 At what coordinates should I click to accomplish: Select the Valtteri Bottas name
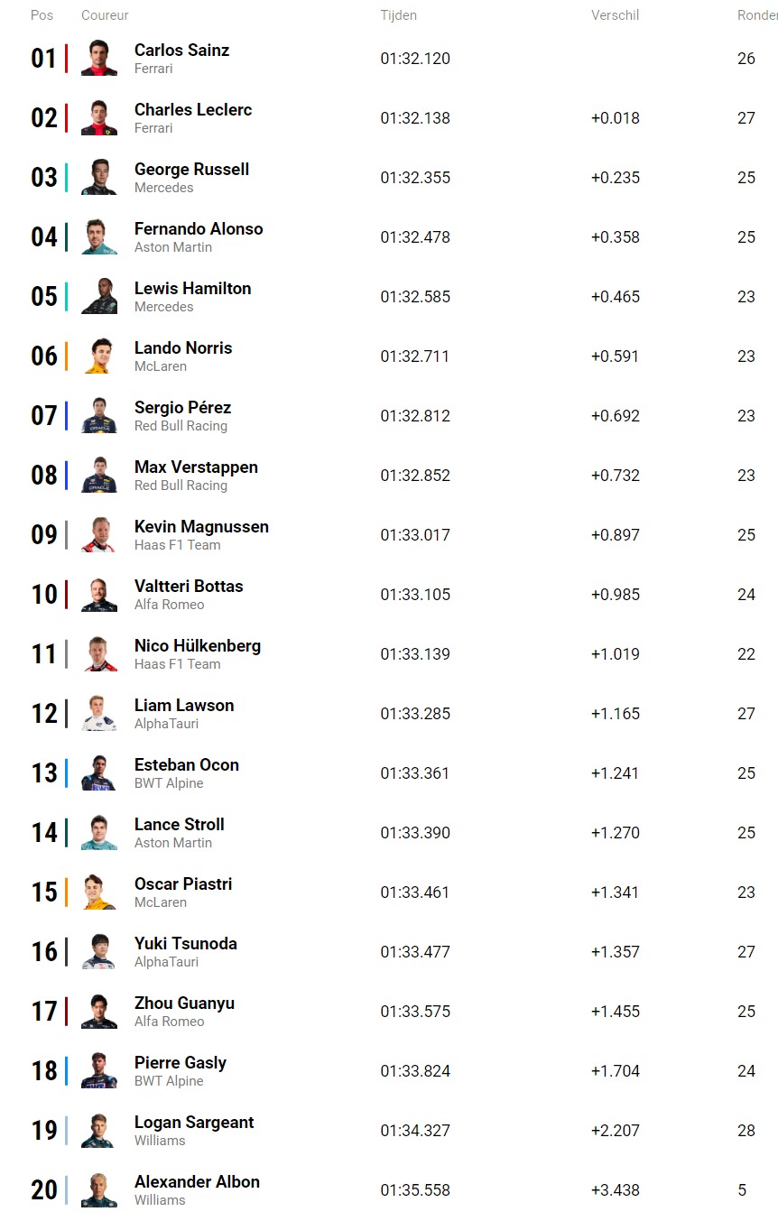(x=189, y=587)
